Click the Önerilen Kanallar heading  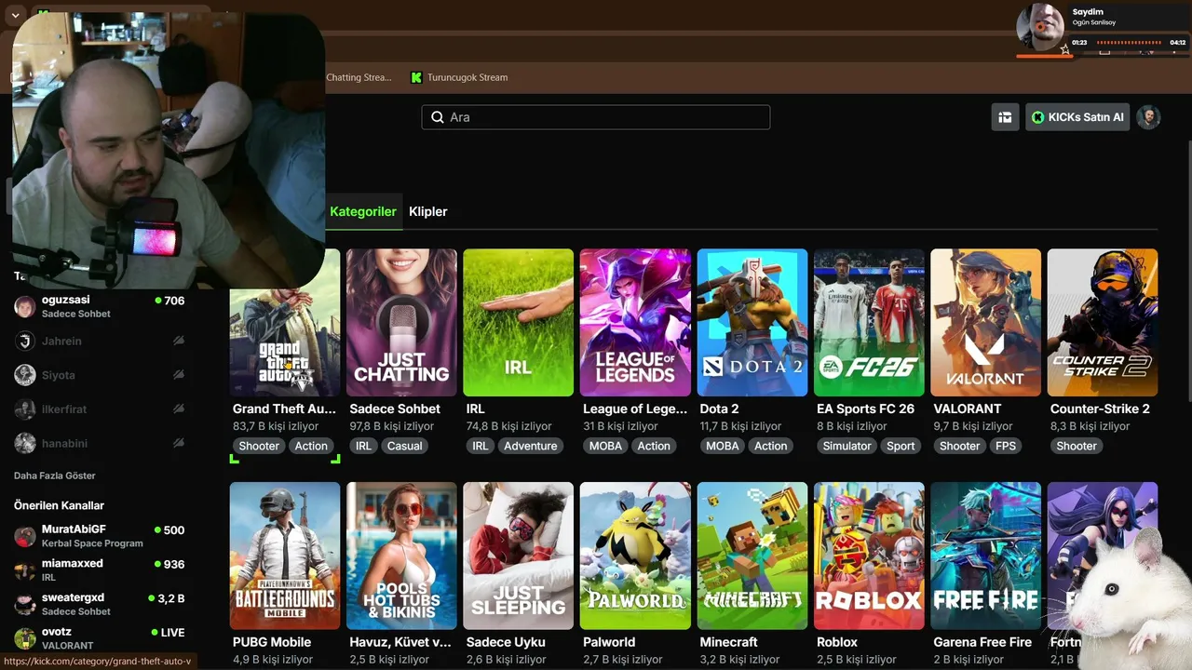[x=59, y=505]
